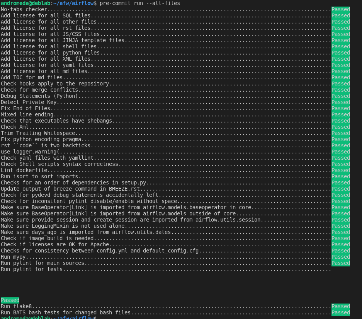Click 'Run pylint for tests' text
The image size is (362, 319).
(x=32, y=270)
